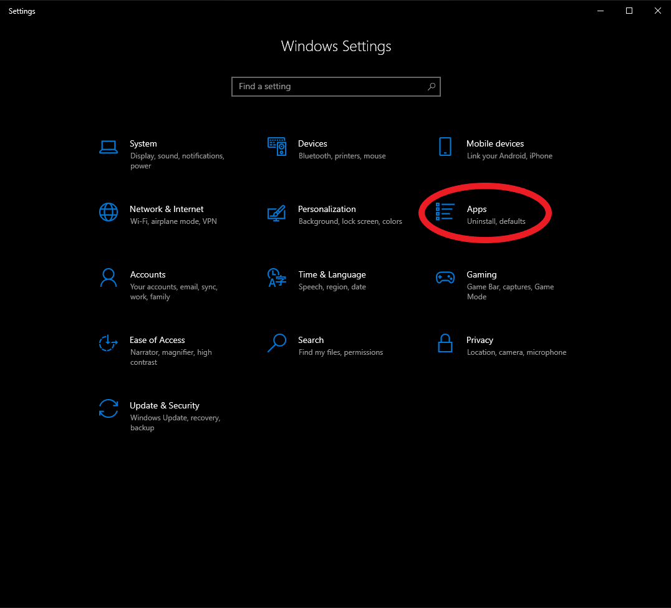Image resolution: width=671 pixels, height=608 pixels.
Task: Select the Mobile devices phone icon
Action: [445, 147]
